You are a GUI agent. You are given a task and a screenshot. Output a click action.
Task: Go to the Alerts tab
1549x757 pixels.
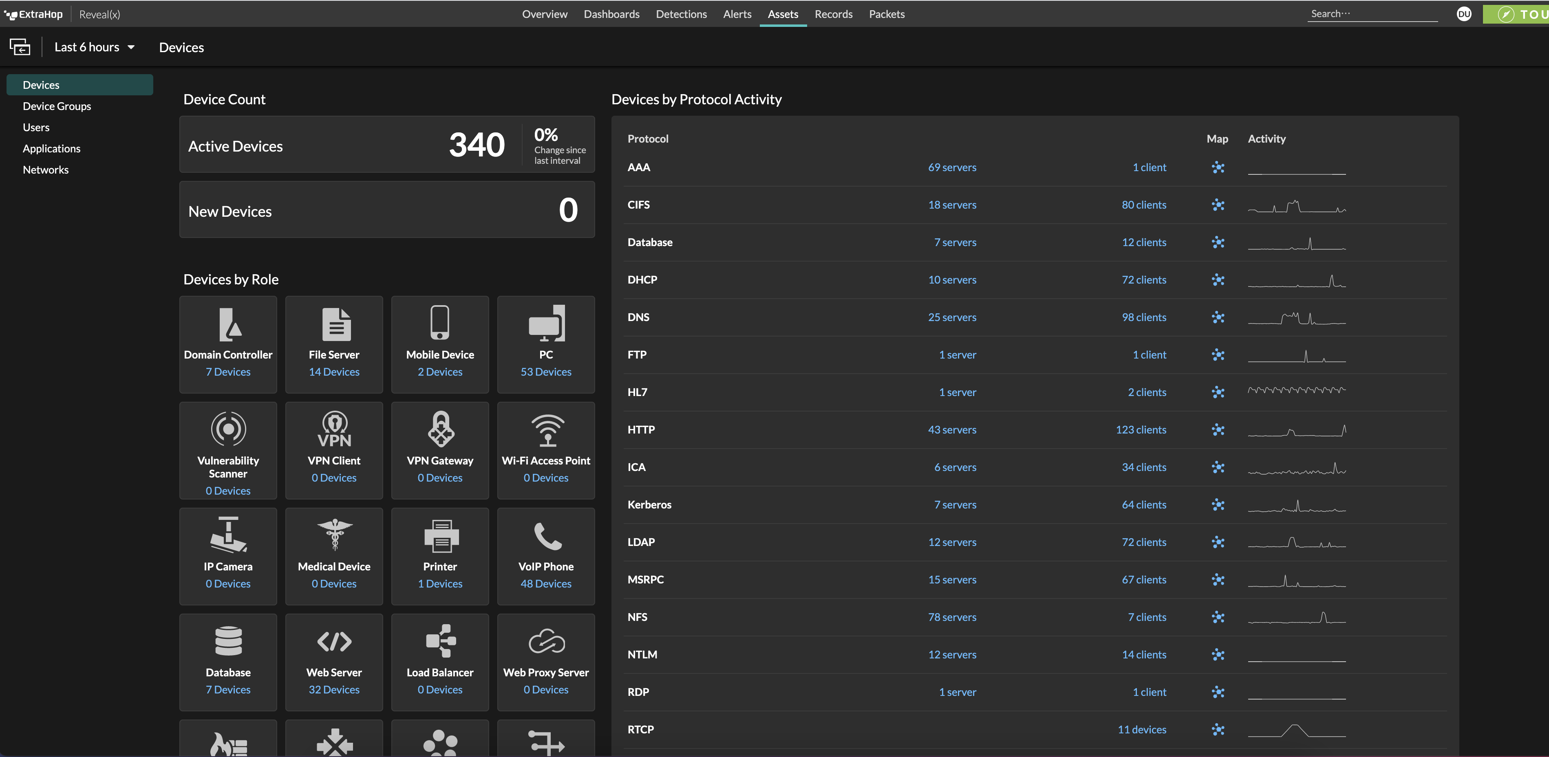coord(737,14)
